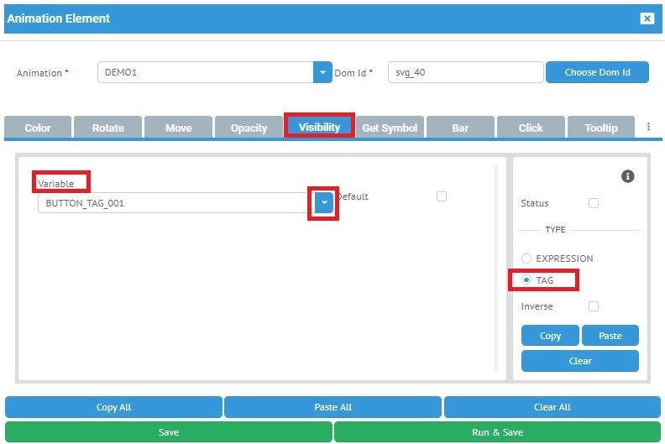Click the Clear button in right panel

click(579, 361)
